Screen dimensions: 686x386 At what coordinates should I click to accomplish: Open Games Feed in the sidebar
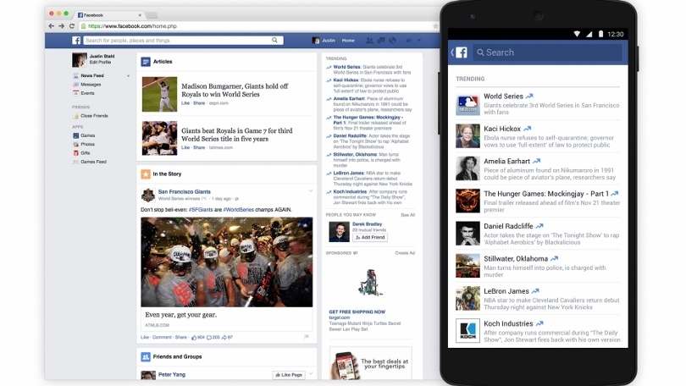(x=93, y=161)
